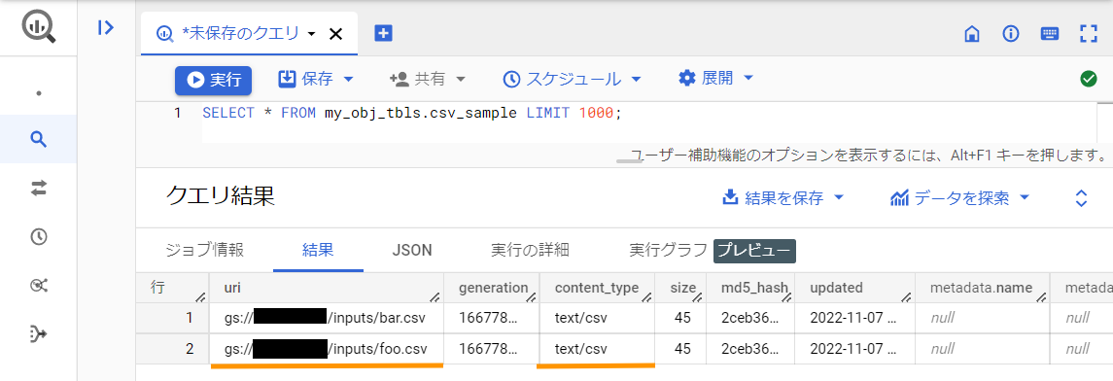This screenshot has height=381, width=1113.
Task: Expand or collapse the query results panel
Action: 1081,198
